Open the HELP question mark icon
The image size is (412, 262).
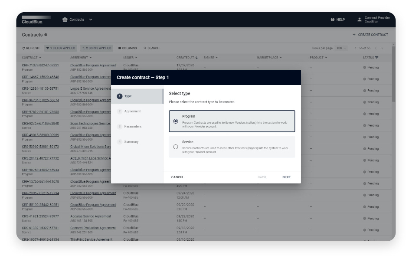(332, 20)
